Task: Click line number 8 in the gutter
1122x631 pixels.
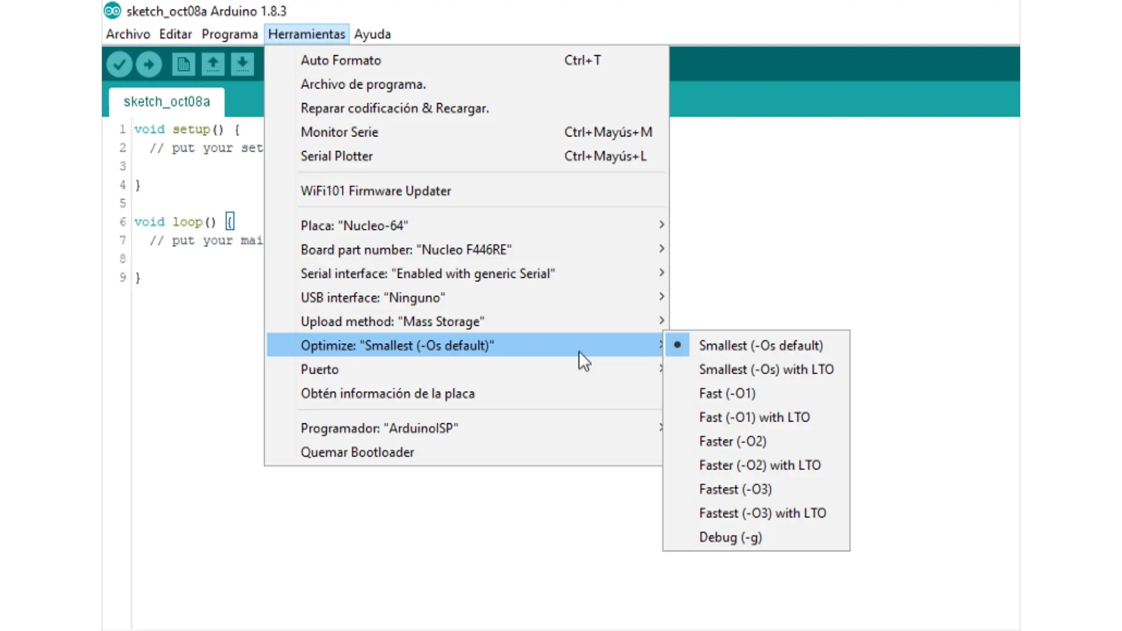Action: click(123, 258)
